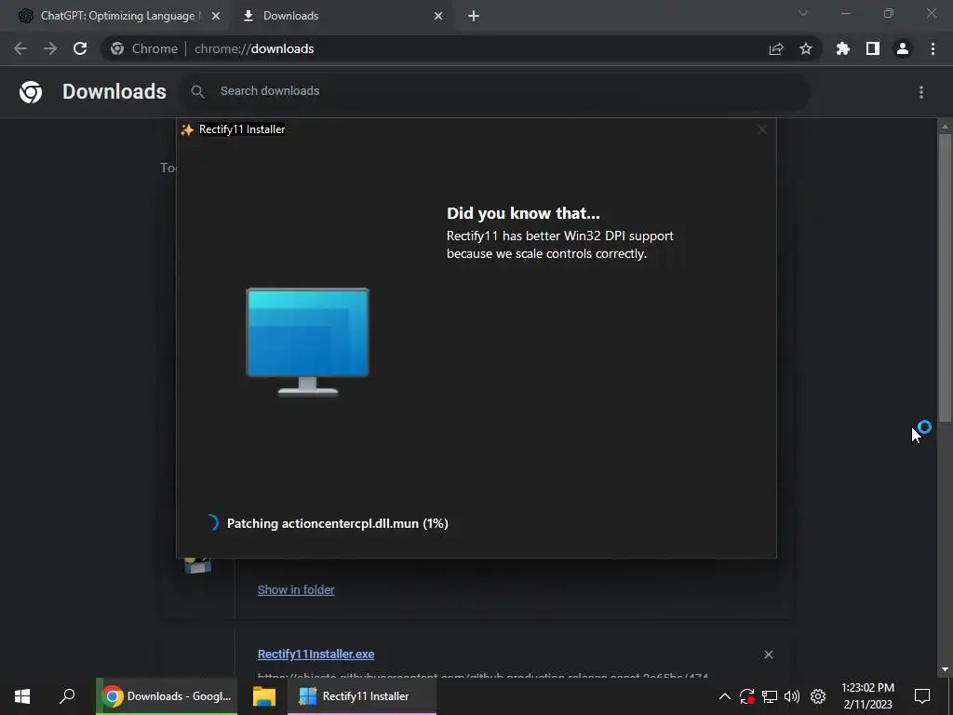Click the scrollbar up arrow
The image size is (953, 715).
point(945,127)
